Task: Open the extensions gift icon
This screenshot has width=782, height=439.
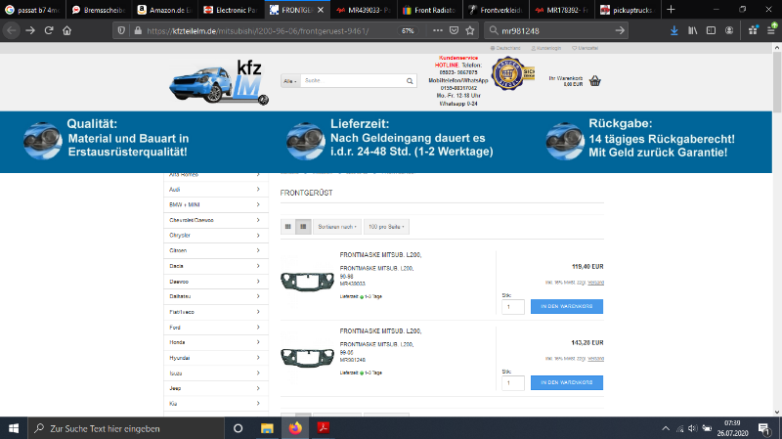Action: (x=753, y=31)
